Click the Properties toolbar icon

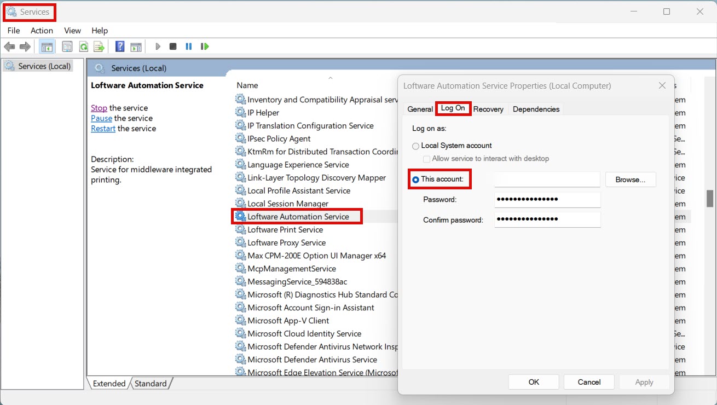click(x=67, y=47)
